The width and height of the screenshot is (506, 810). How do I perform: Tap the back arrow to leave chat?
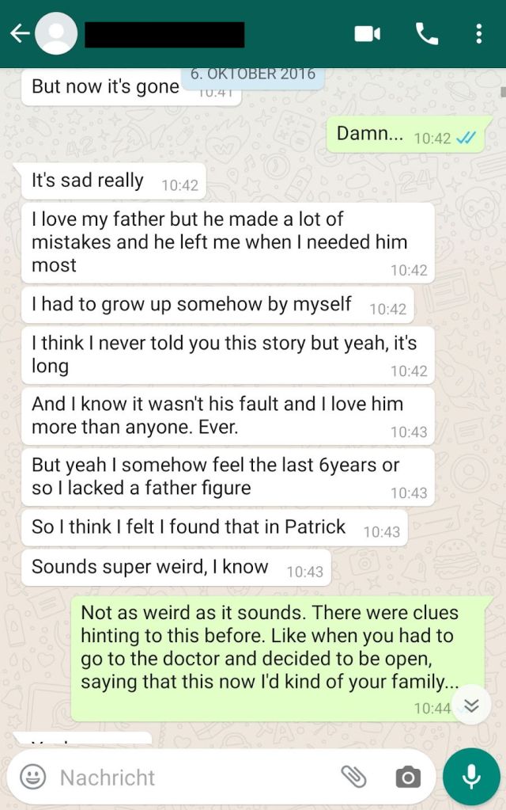[20, 34]
